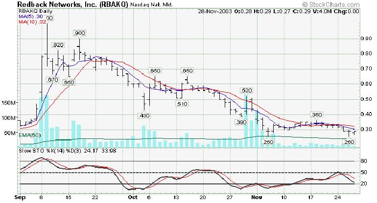Click the .820 price callout
The width and height of the screenshot is (377, 203).
(x=58, y=45)
